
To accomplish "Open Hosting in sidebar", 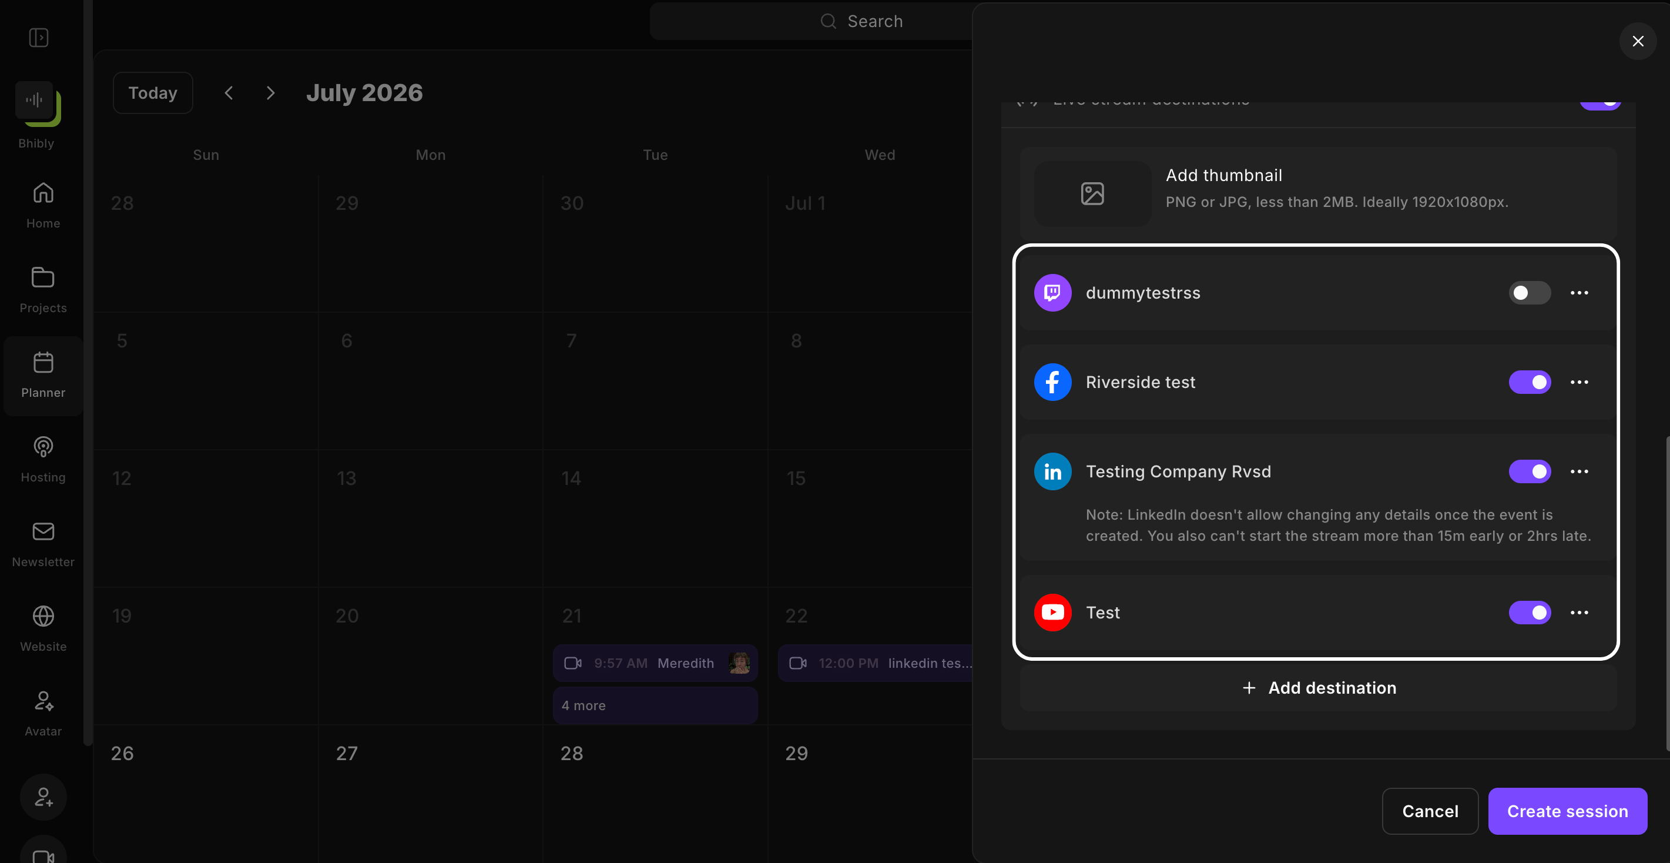I will click(43, 459).
